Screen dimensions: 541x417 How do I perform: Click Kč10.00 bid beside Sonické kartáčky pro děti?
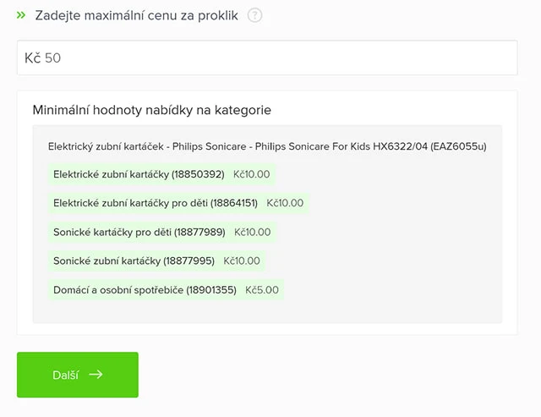point(253,232)
